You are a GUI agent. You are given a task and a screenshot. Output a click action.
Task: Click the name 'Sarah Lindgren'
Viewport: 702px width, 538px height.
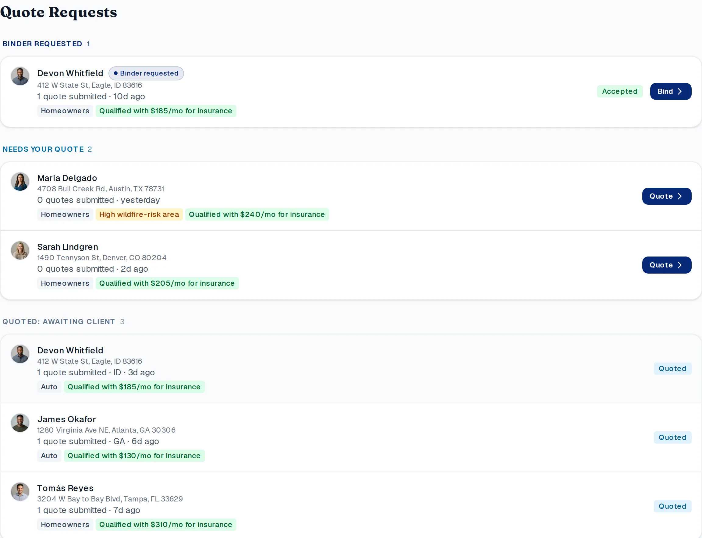(x=68, y=247)
